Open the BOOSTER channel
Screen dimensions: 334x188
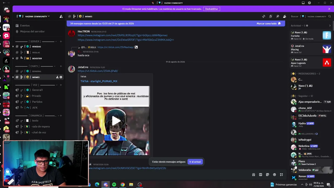coord(39,58)
